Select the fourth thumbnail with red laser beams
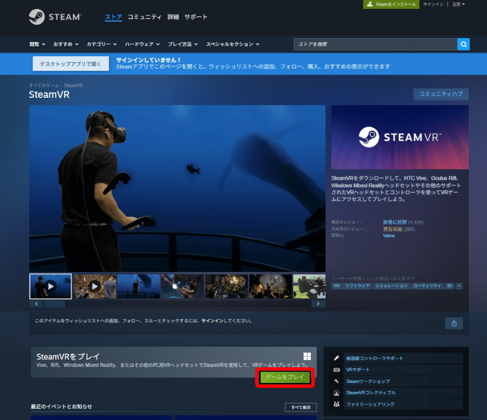The width and height of the screenshot is (487, 420). [x=183, y=286]
